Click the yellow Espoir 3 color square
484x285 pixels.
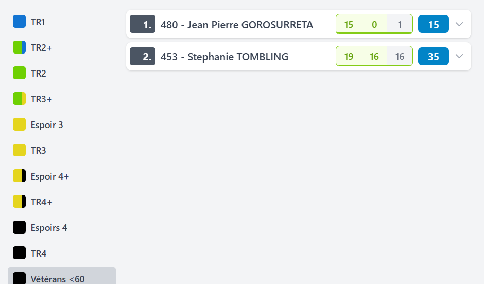[x=19, y=124]
